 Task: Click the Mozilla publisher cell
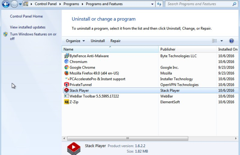pos(166,73)
